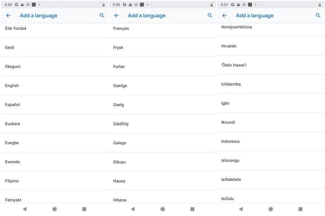Screen dimensions: 325x216
Task: Select Frysk language
Action: coord(162,48)
